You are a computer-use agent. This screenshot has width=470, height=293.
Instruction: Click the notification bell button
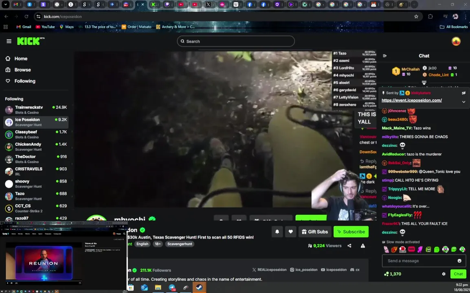click(277, 232)
